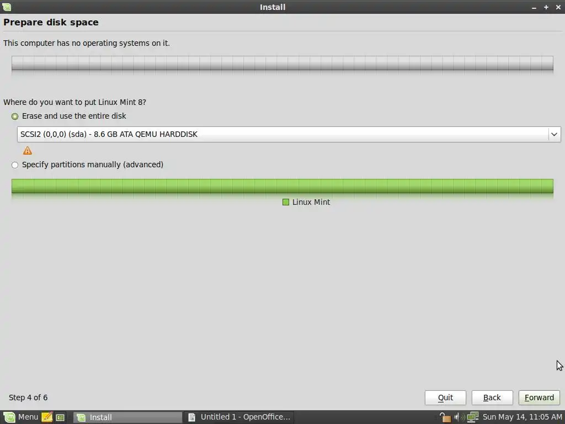The width and height of the screenshot is (565, 424).
Task: Close the Install window
Action: coord(558,7)
